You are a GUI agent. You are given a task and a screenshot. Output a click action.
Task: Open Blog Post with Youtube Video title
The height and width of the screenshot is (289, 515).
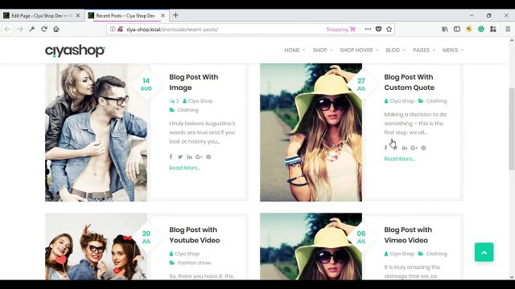click(195, 235)
